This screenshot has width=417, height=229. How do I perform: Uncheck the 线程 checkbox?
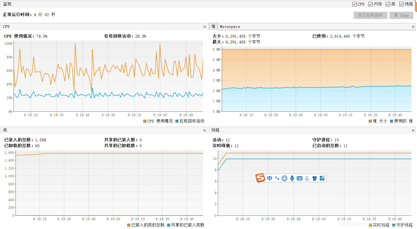pyautogui.click(x=401, y=4)
